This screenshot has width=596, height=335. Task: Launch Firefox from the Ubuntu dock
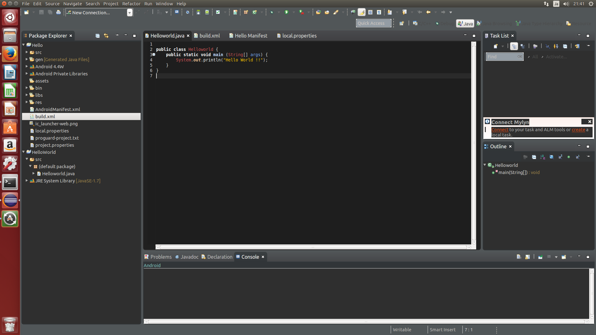[x=10, y=54]
